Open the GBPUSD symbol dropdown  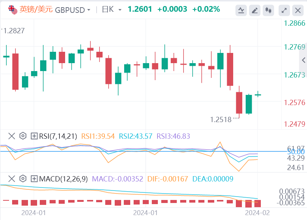click(89, 10)
